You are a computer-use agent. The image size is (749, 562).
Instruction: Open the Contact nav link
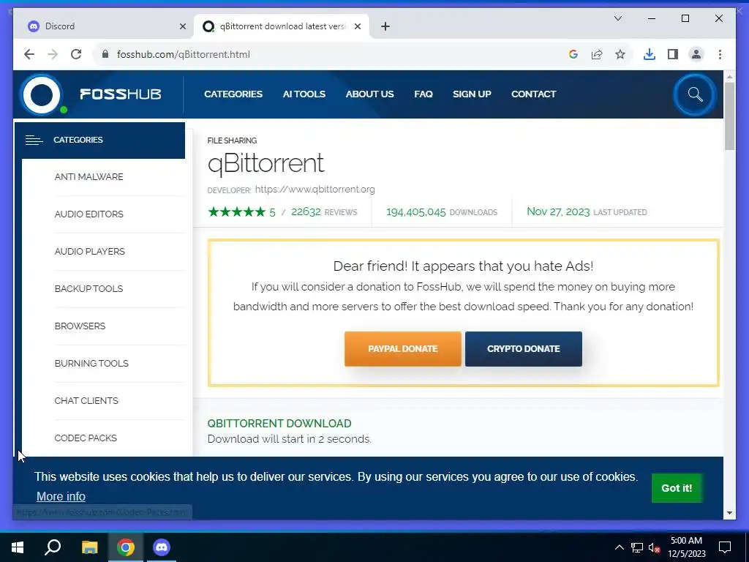click(x=533, y=94)
